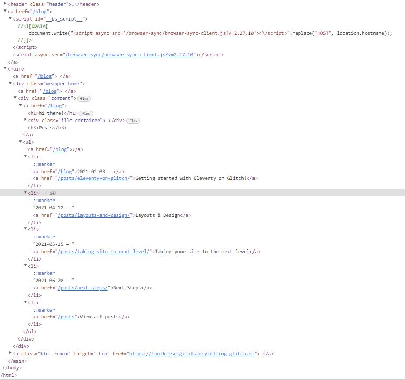Select the h3 Posts element row
Viewport: 405px width, 380px height.
pos(47,128)
